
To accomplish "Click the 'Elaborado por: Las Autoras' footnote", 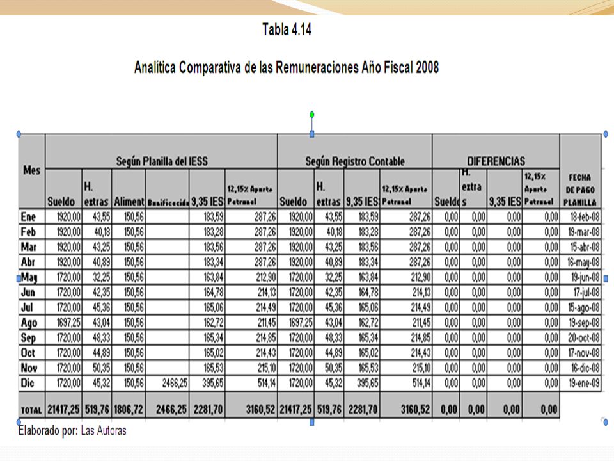I will [72, 431].
